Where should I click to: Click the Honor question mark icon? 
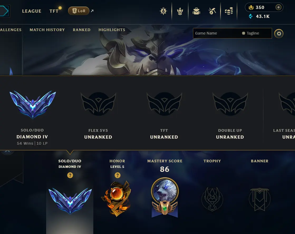117,175
